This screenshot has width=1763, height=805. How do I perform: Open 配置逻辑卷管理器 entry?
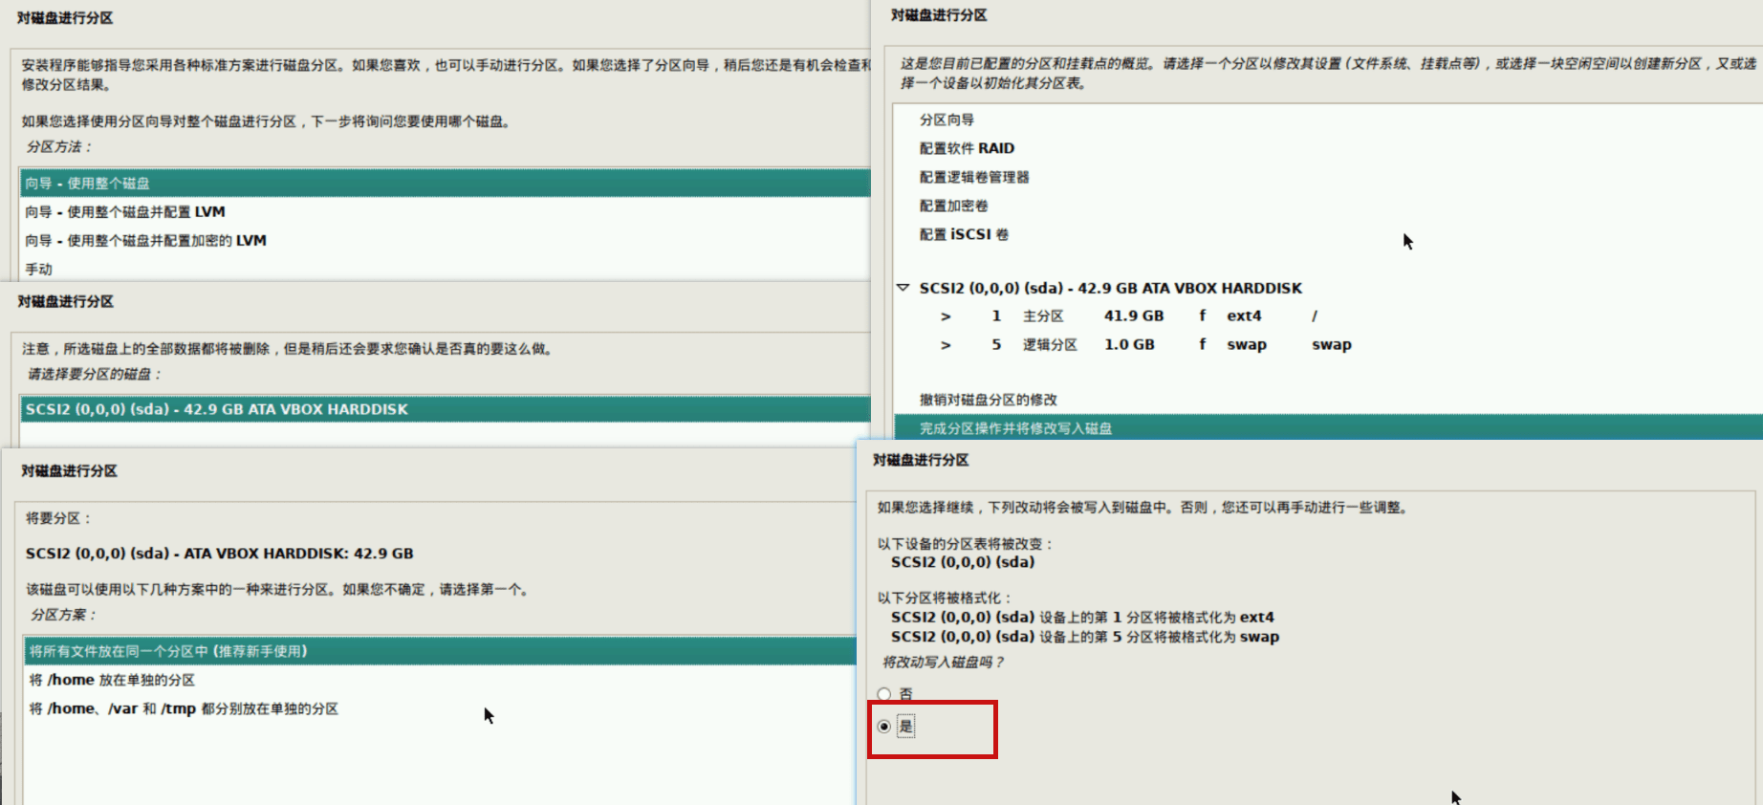tap(974, 177)
